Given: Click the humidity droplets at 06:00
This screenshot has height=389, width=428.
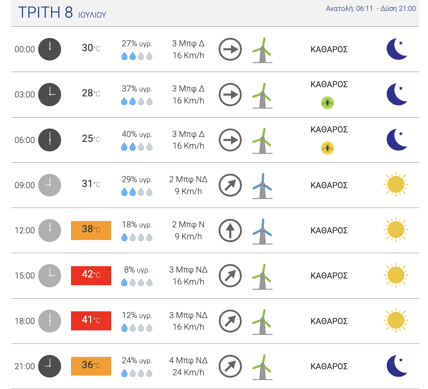Looking at the screenshot, I should 137,147.
